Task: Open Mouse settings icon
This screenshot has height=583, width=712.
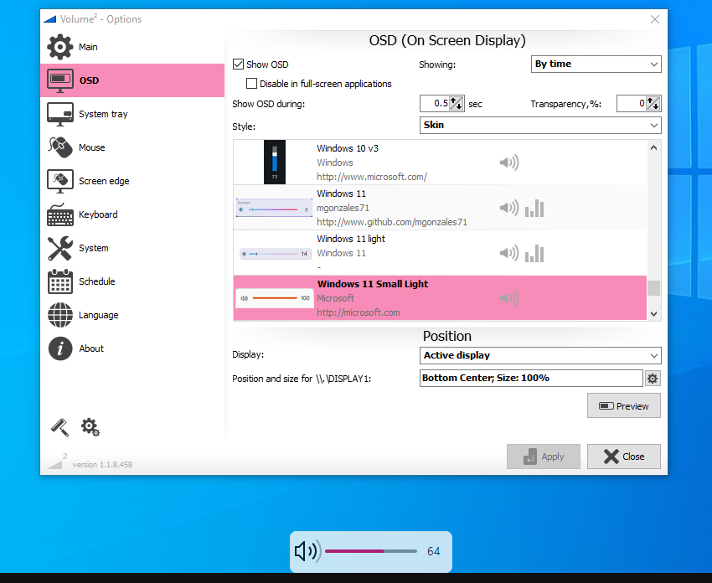Action: (x=60, y=147)
